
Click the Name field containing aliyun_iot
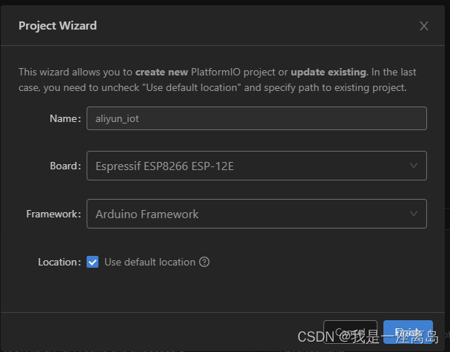[256, 118]
